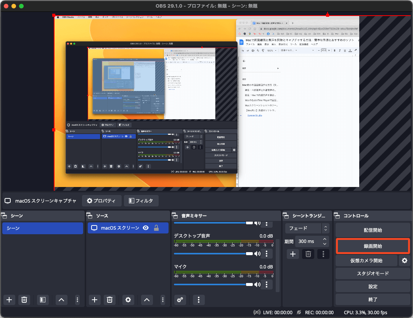Open scene filters icon in Scenes panel
The image size is (413, 318).
coord(43,300)
